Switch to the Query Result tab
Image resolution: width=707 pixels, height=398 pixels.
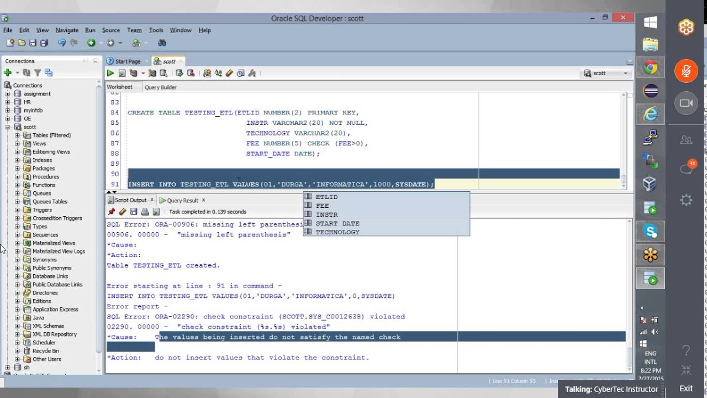point(182,201)
